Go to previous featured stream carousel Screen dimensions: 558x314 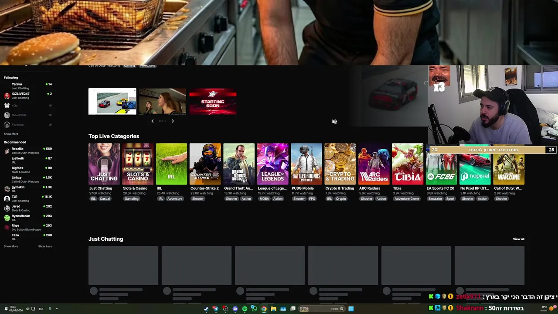pyautogui.click(x=152, y=121)
